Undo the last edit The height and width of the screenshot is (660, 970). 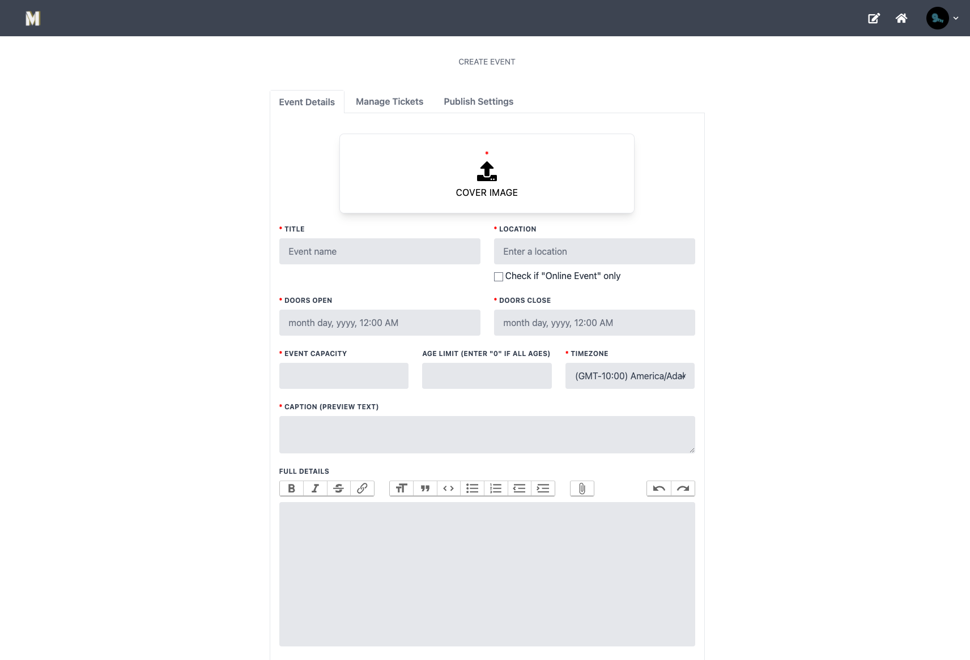click(659, 488)
